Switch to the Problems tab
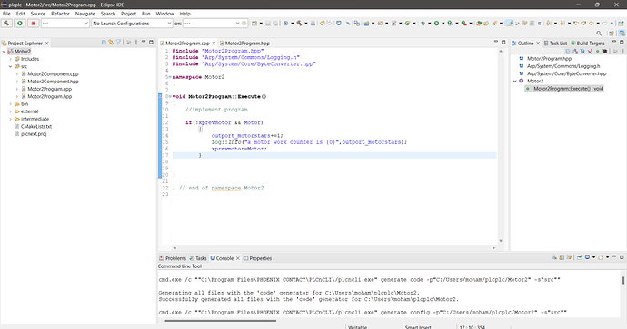Screen dimensions: 627x329 pyautogui.click(x=173, y=258)
